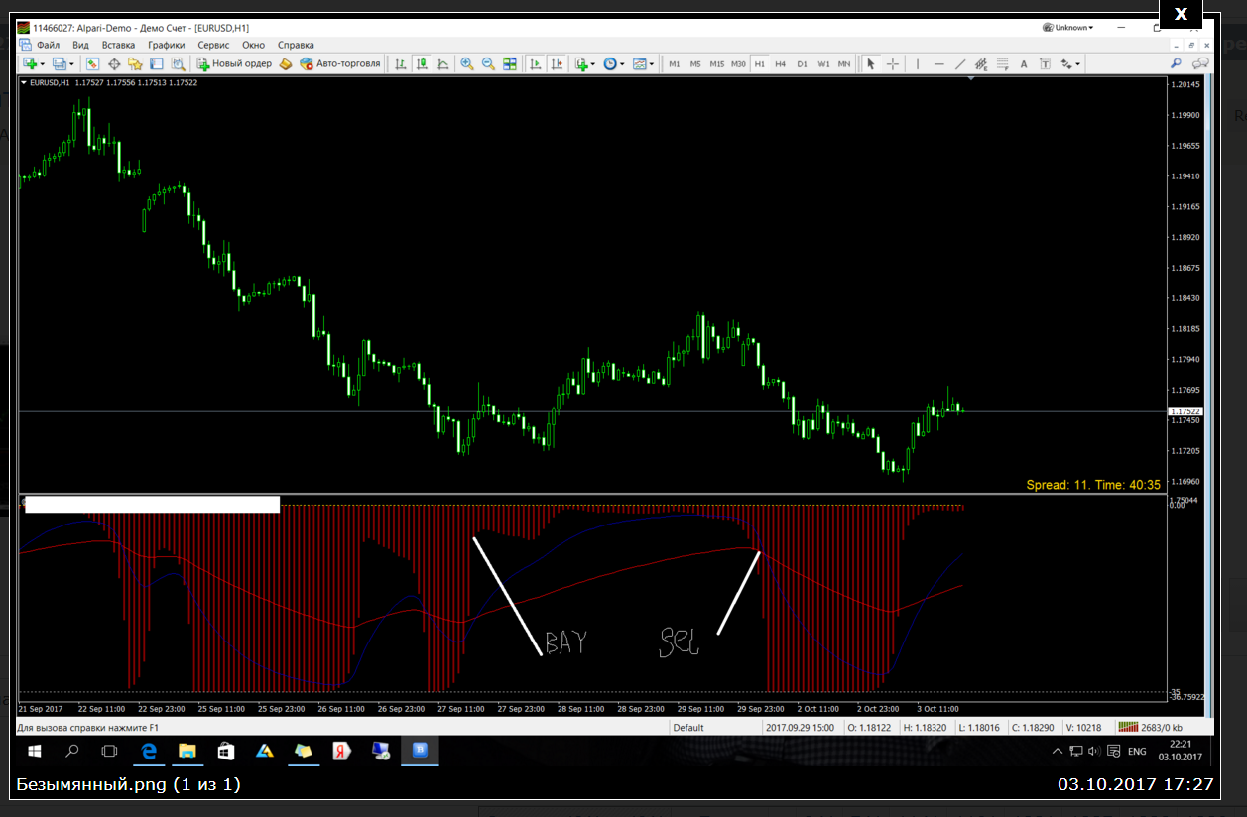Click the Новый ордер button

pos(234,63)
